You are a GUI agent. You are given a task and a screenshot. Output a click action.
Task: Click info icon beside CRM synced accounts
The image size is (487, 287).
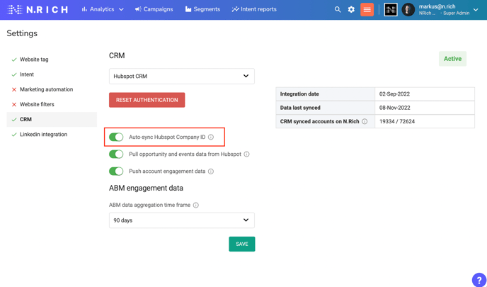point(365,122)
